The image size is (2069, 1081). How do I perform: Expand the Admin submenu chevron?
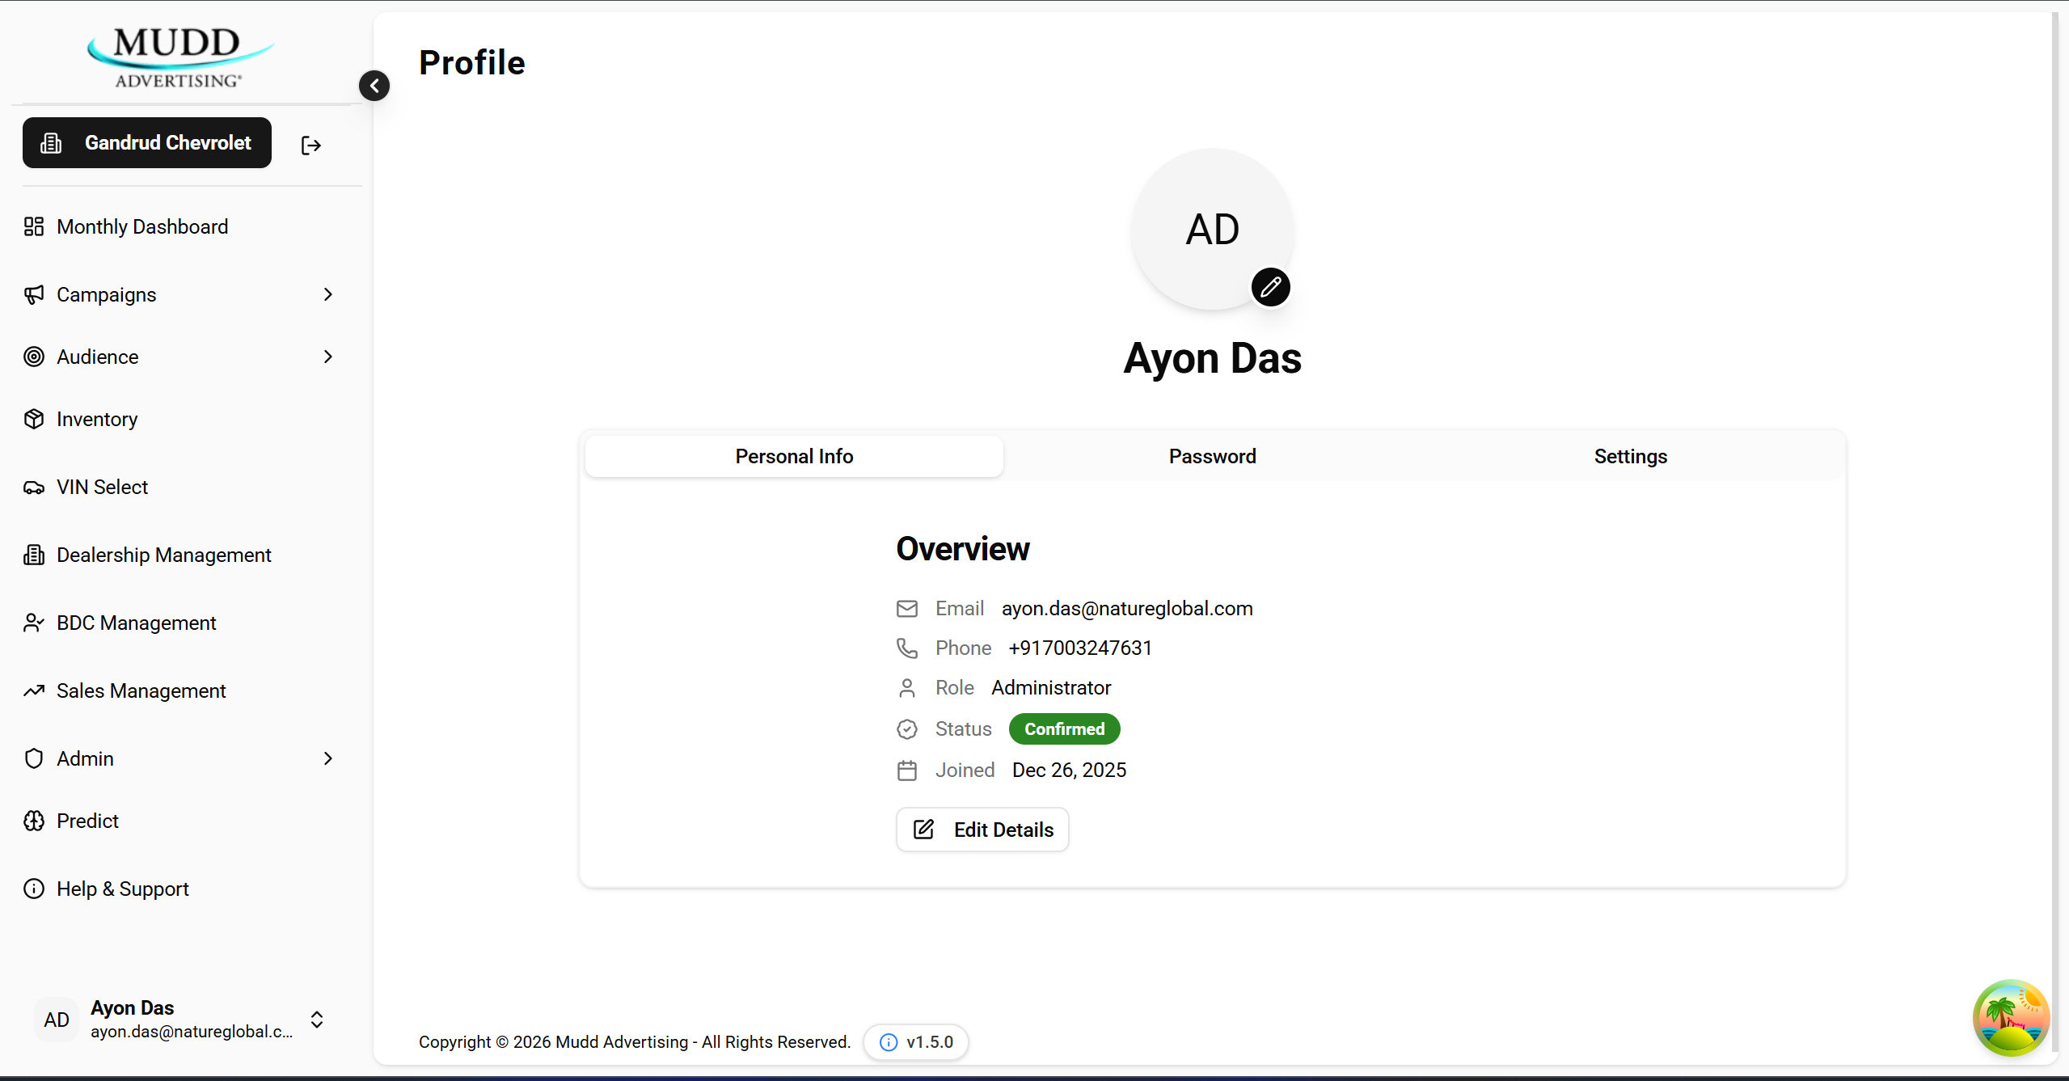[328, 758]
